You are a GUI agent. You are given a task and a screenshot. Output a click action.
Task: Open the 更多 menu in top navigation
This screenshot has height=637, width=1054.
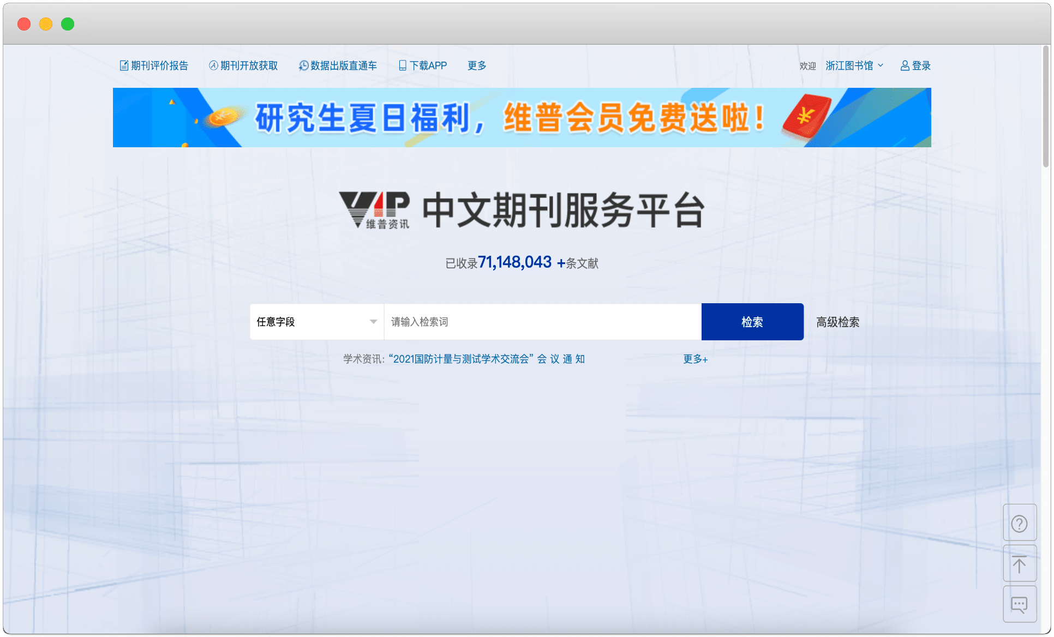477,65
